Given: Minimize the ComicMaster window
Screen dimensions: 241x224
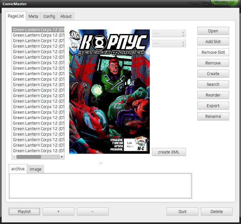Looking at the screenshot, I should [216, 2].
